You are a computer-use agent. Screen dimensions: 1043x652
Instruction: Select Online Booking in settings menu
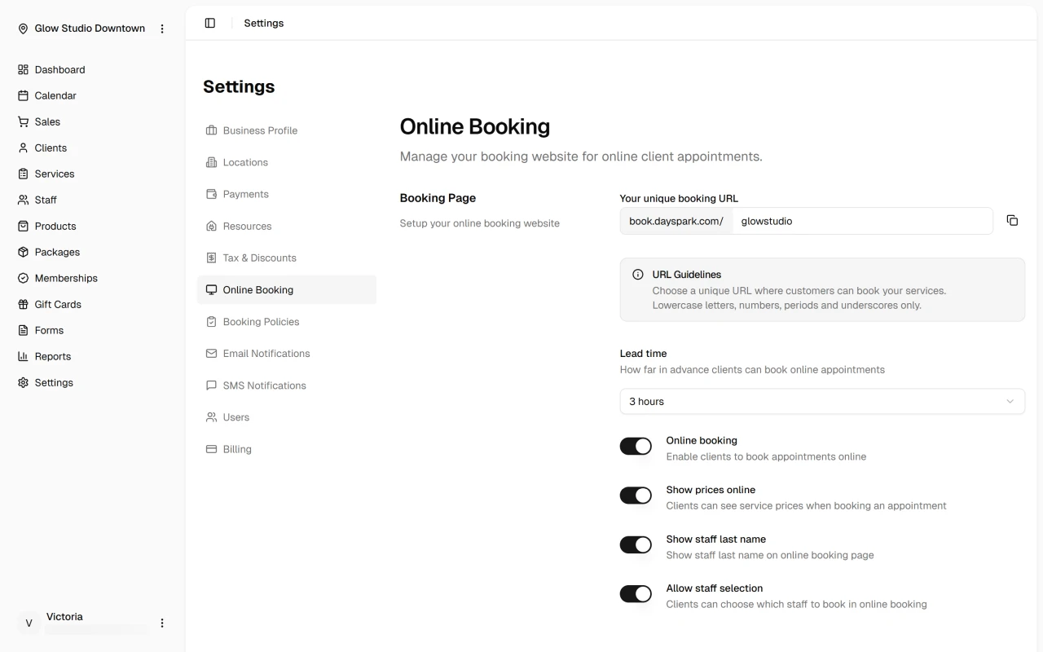point(287,290)
